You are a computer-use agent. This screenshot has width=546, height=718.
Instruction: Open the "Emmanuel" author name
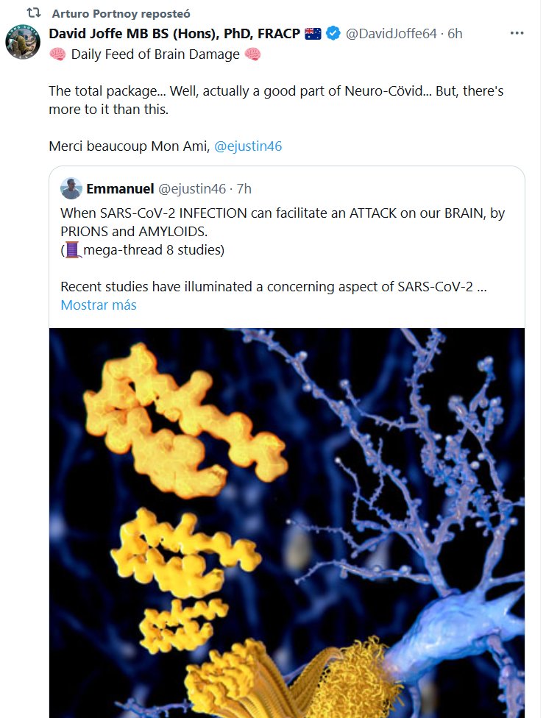120,188
